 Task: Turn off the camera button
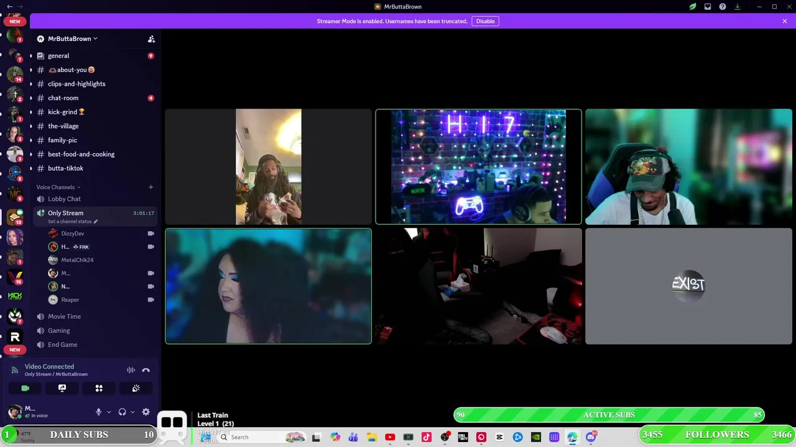coord(25,388)
